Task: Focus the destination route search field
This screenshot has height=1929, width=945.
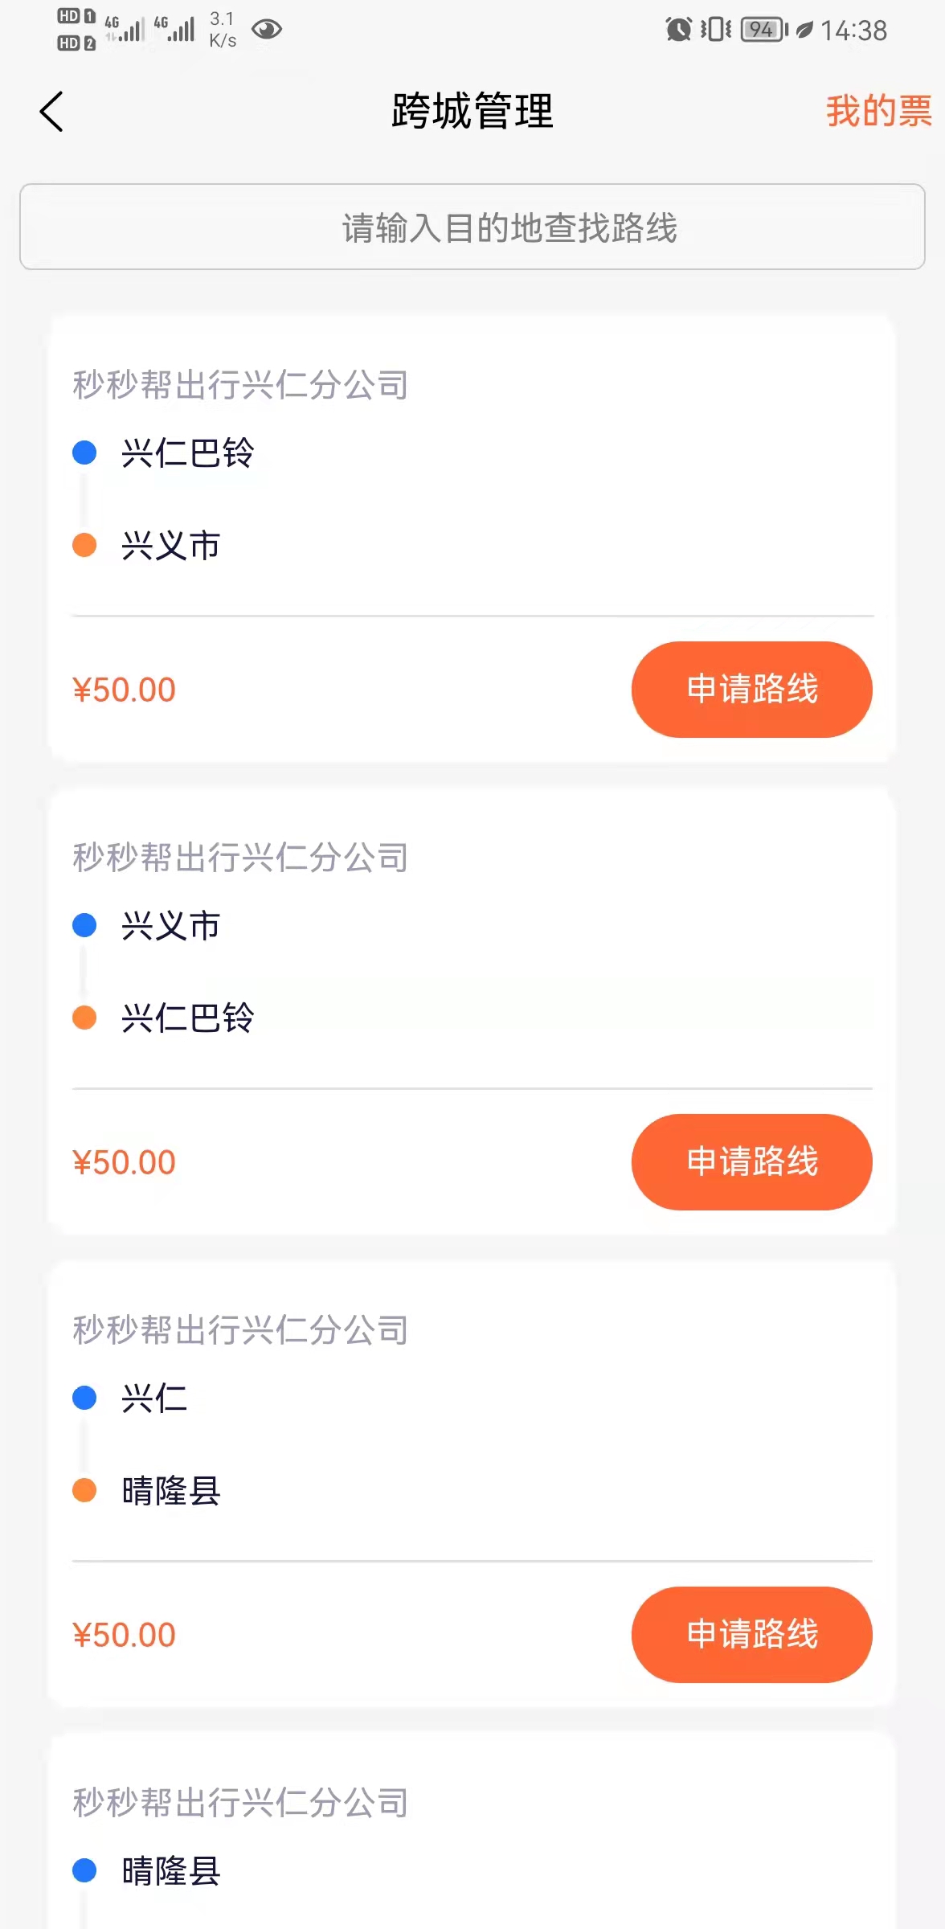Action: click(472, 227)
